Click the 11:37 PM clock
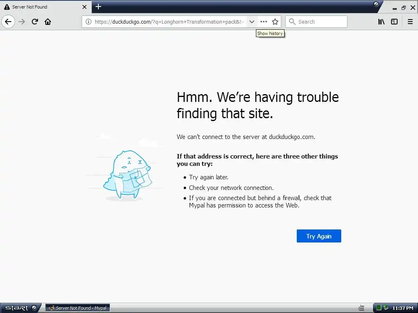 pos(403,308)
